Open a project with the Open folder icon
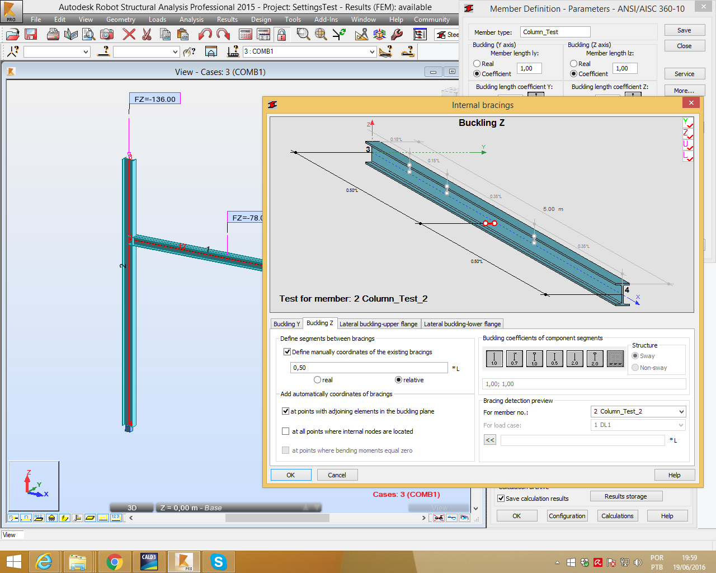The width and height of the screenshot is (716, 573). pyautogui.click(x=12, y=35)
